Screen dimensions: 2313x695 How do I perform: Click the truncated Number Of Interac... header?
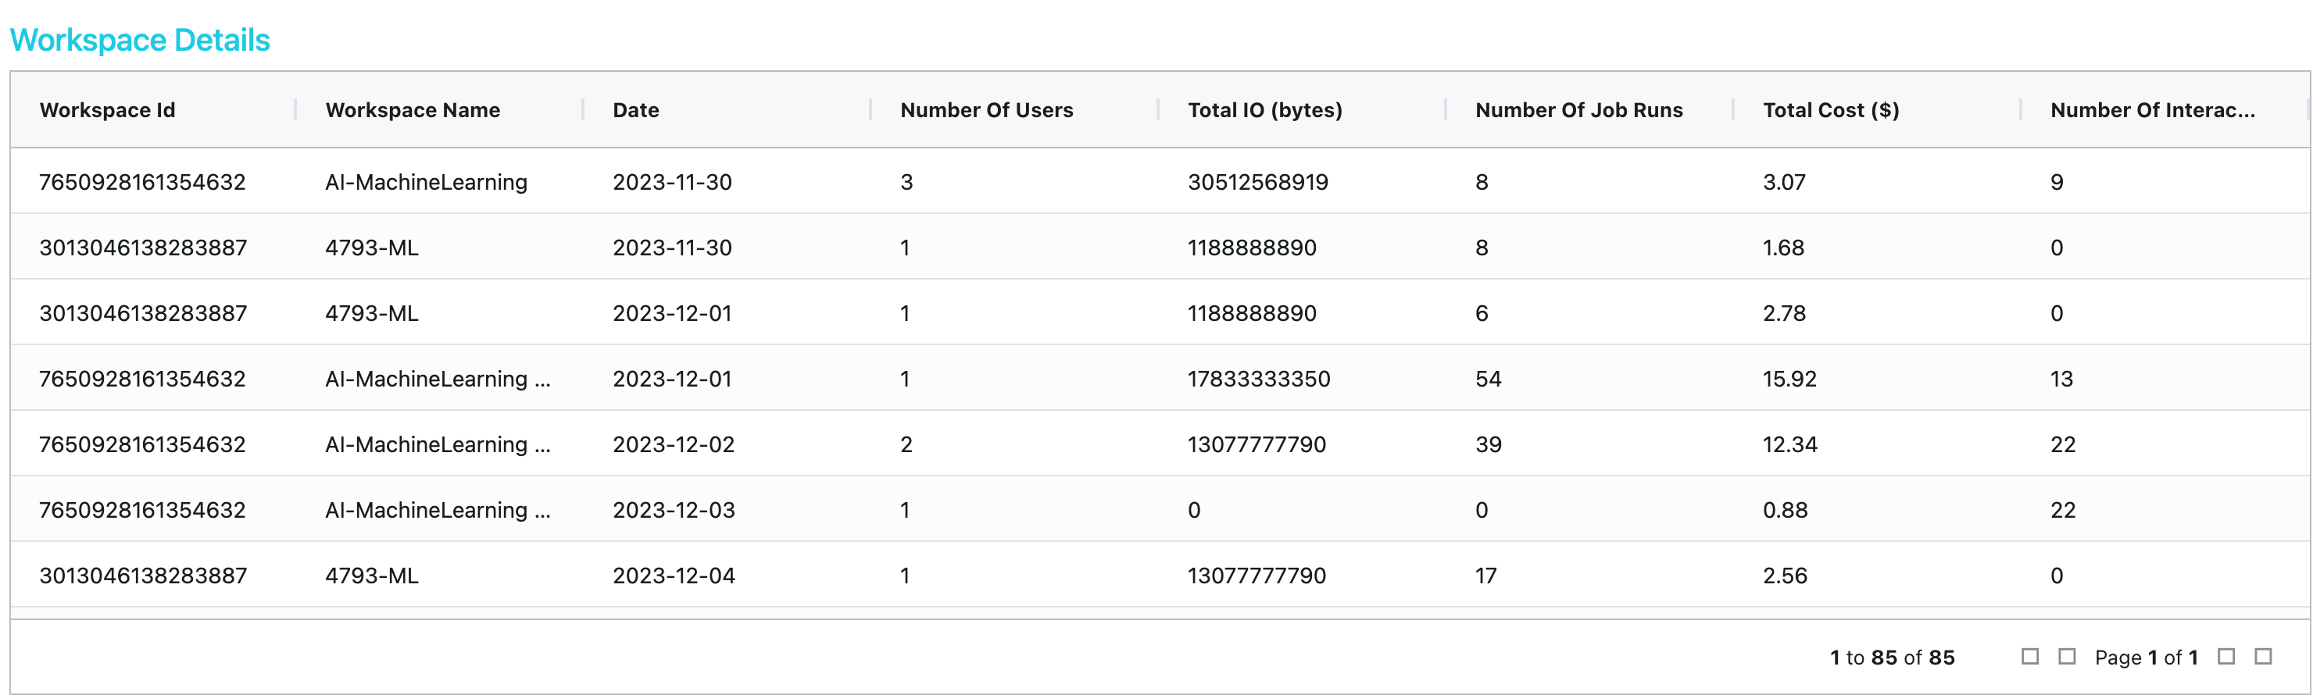(2152, 110)
